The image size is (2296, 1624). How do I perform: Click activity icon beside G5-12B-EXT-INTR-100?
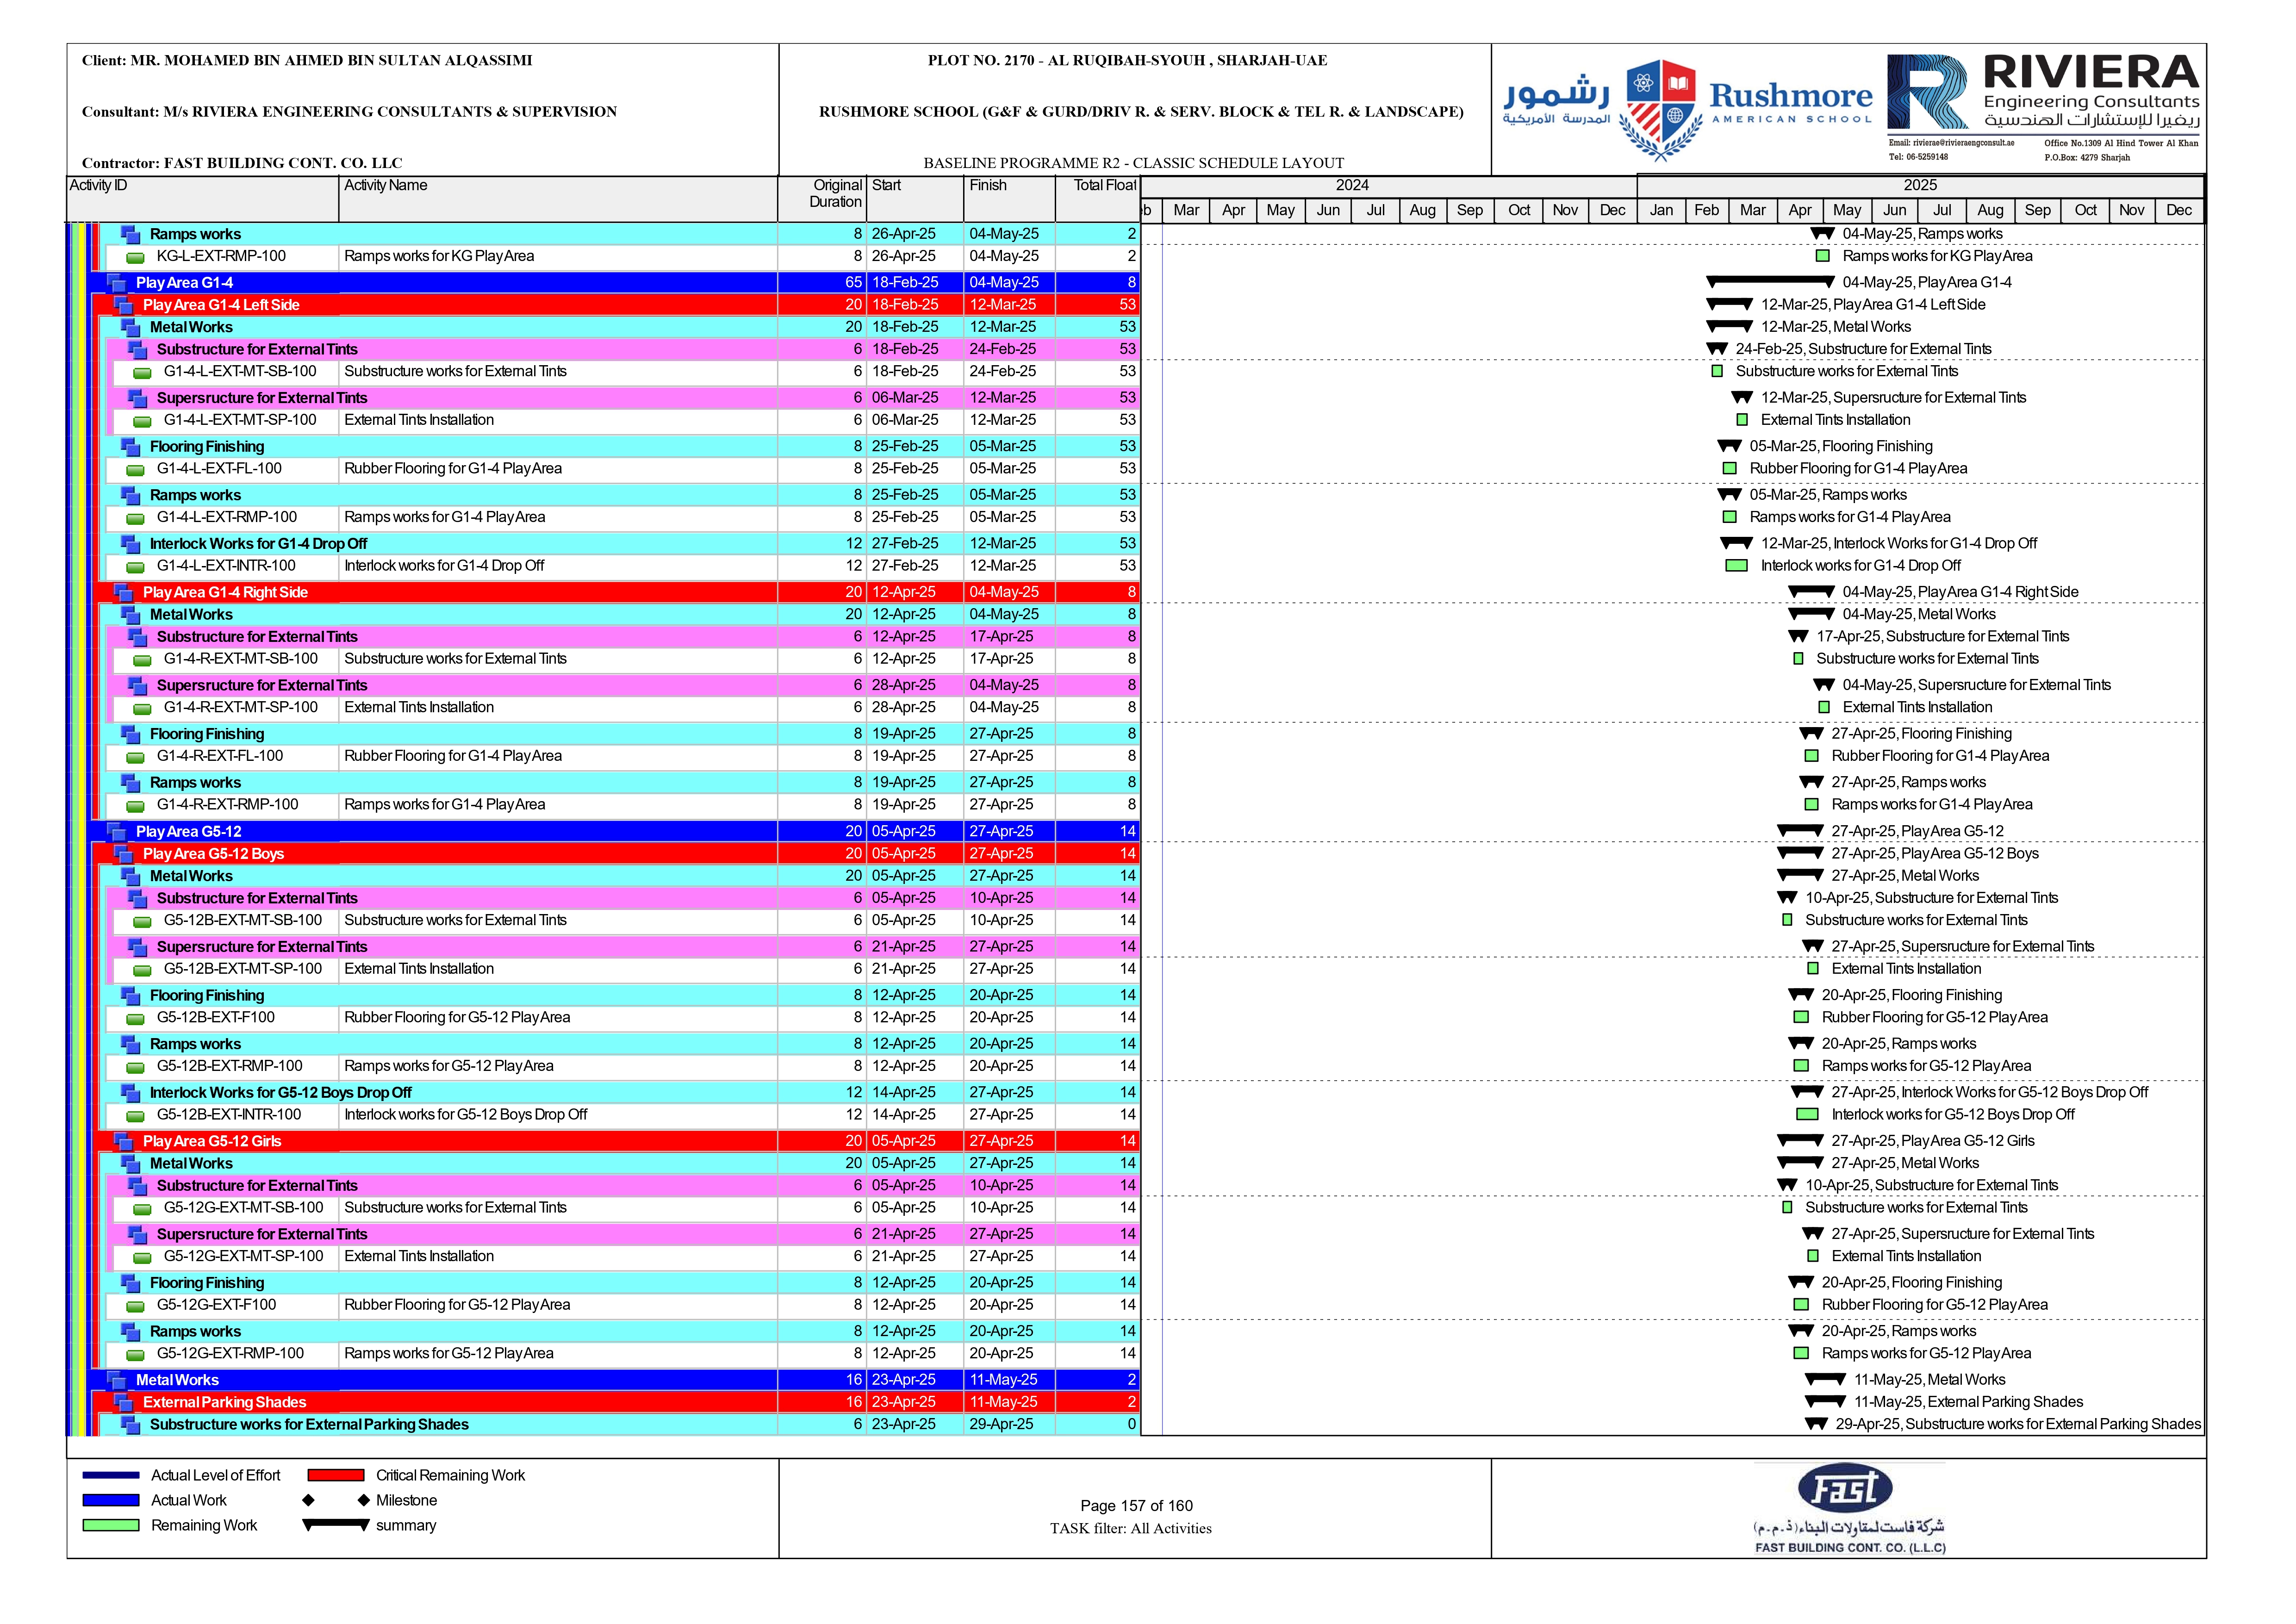click(x=135, y=1116)
